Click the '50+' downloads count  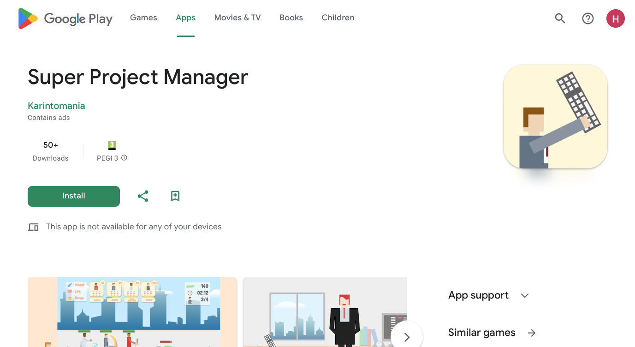51,145
